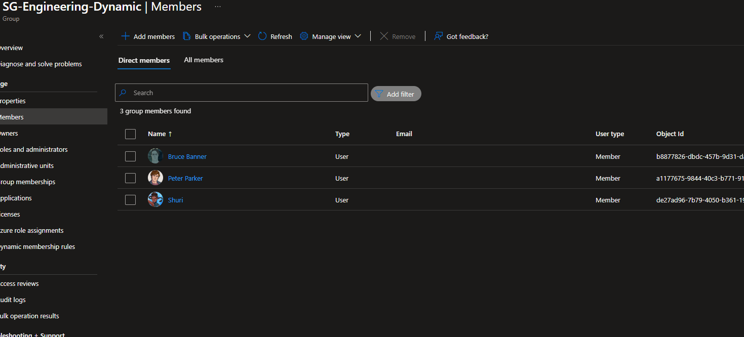Click the Name column header text
Viewport: 744px width, 337px height.
[x=156, y=134]
